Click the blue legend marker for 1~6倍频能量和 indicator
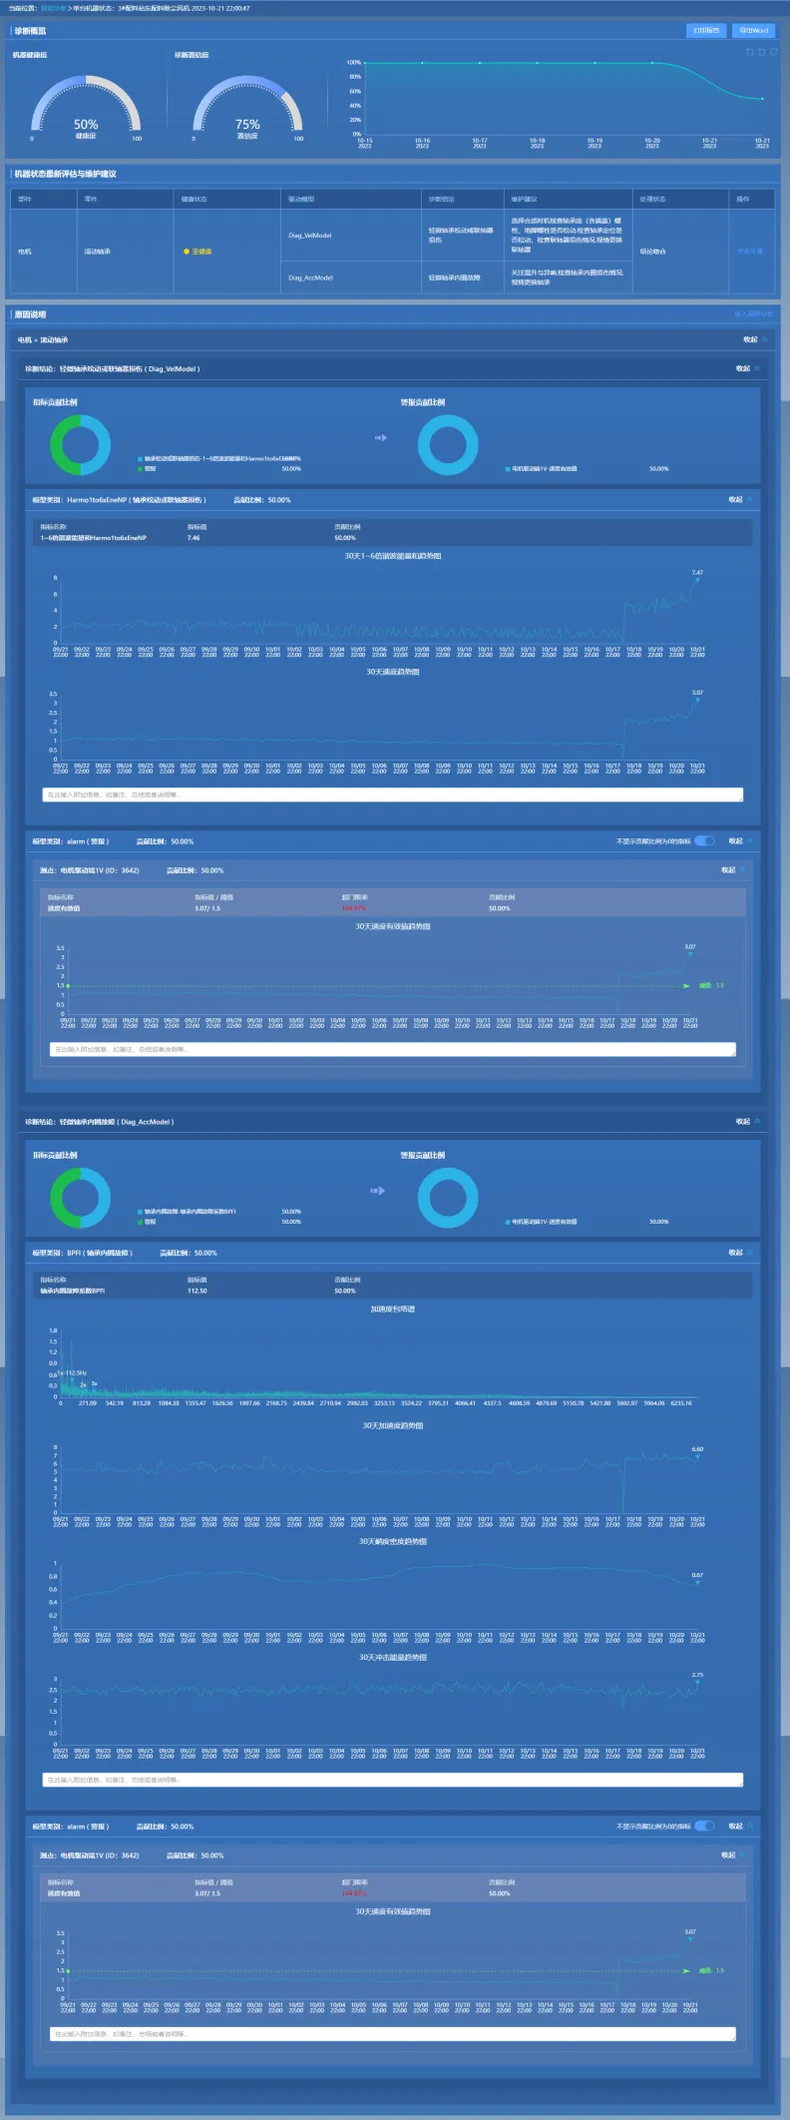 pyautogui.click(x=141, y=459)
